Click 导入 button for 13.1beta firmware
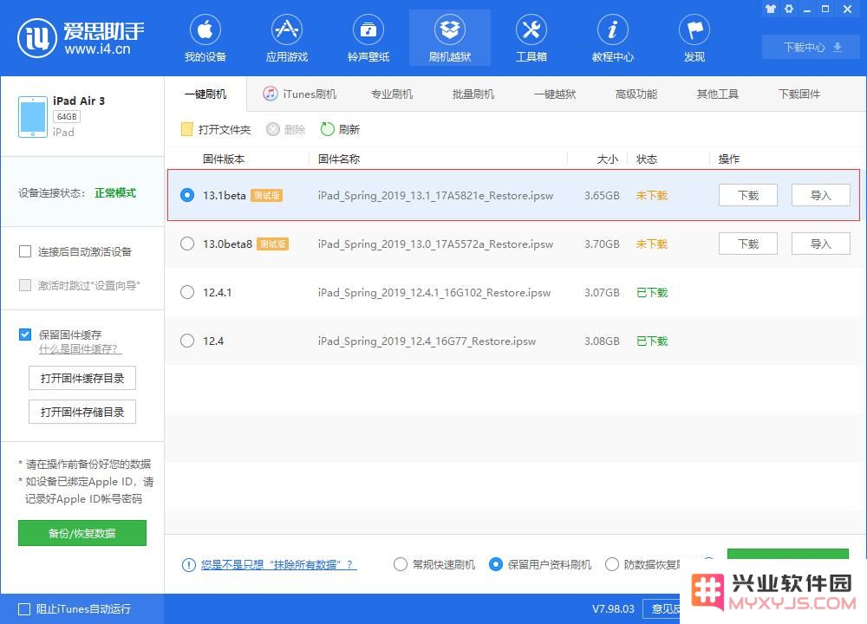The height and width of the screenshot is (624, 867). (820, 195)
